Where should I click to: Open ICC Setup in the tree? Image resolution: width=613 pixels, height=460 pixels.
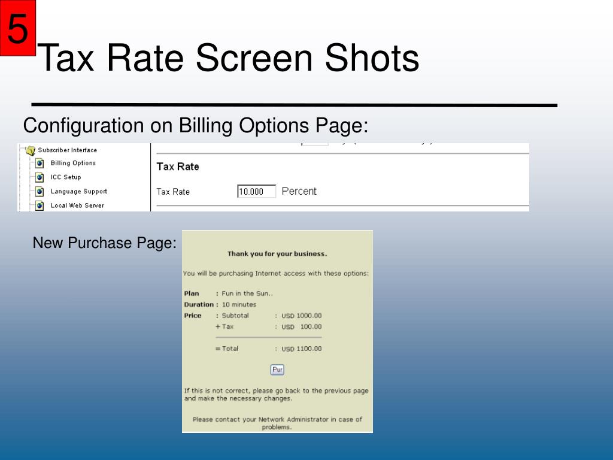(66, 177)
